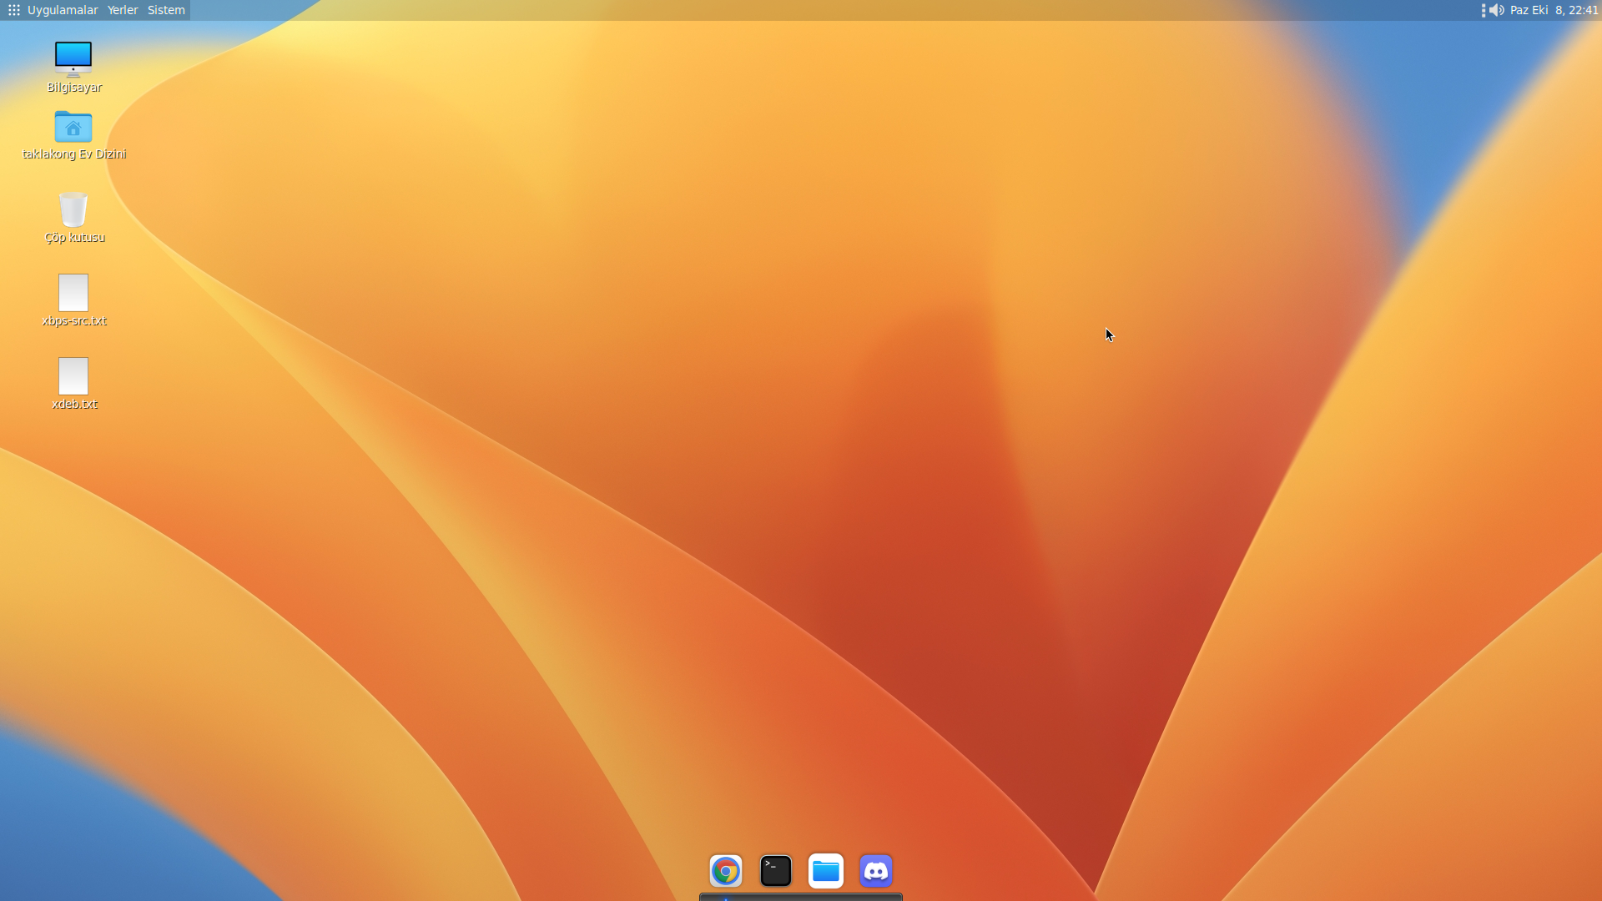Image resolution: width=1602 pixels, height=901 pixels.
Task: Open the Uygulamalar applications menu
Action: point(63,10)
